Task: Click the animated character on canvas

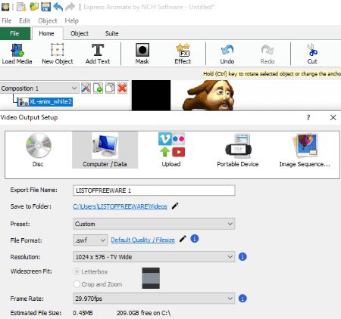Action: coord(208,95)
